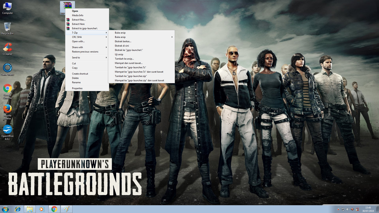Open the Windows Start menu orb
Viewport: 379px width, 213px height.
(x=5, y=209)
